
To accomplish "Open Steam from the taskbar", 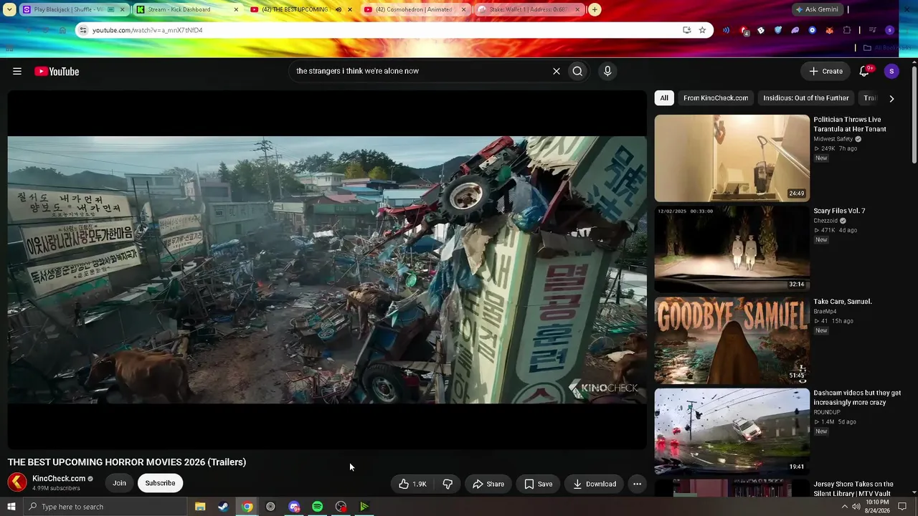I will click(x=223, y=507).
